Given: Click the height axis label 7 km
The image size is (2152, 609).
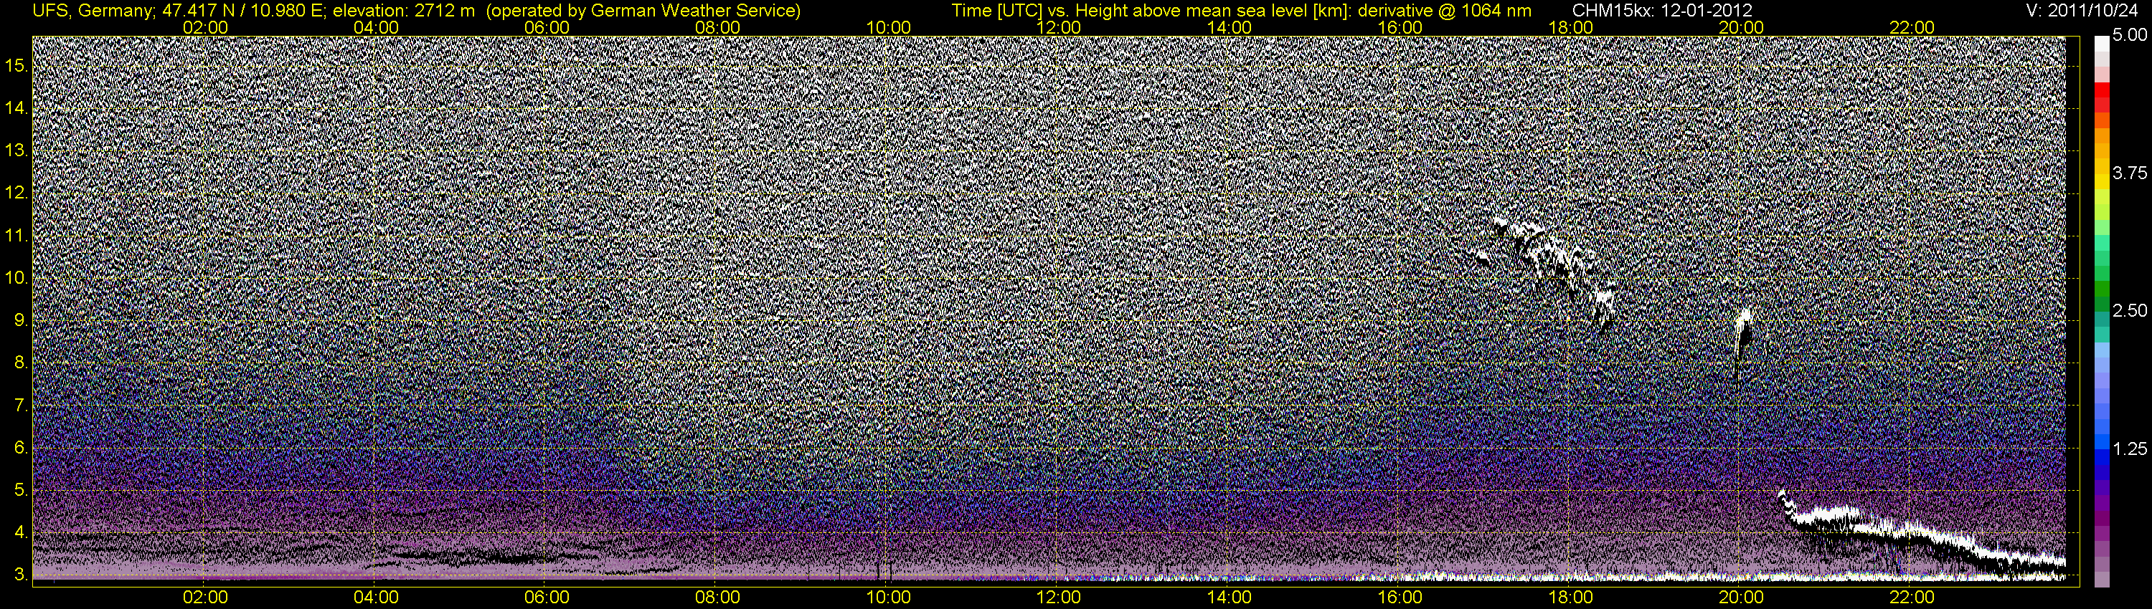Looking at the screenshot, I should pos(21,406).
